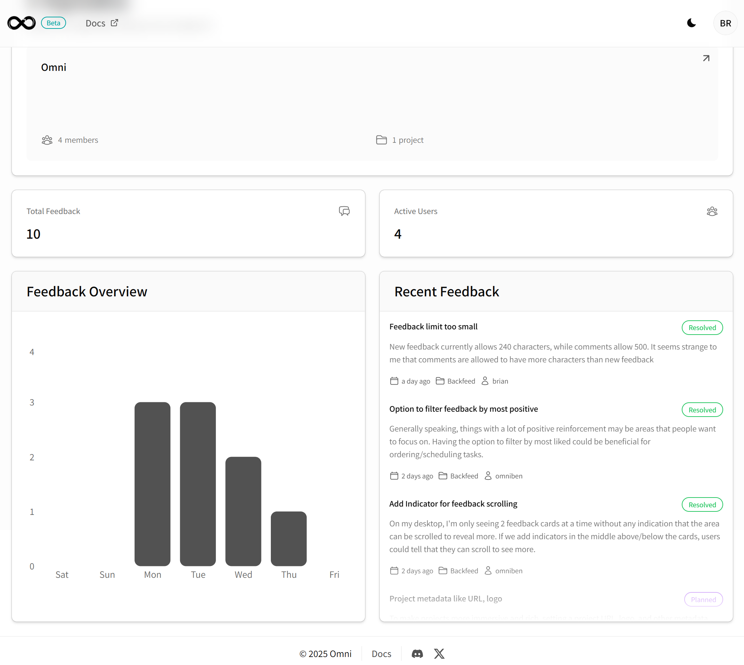
Task: Click the external link icon beside Docs
Action: 114,23
